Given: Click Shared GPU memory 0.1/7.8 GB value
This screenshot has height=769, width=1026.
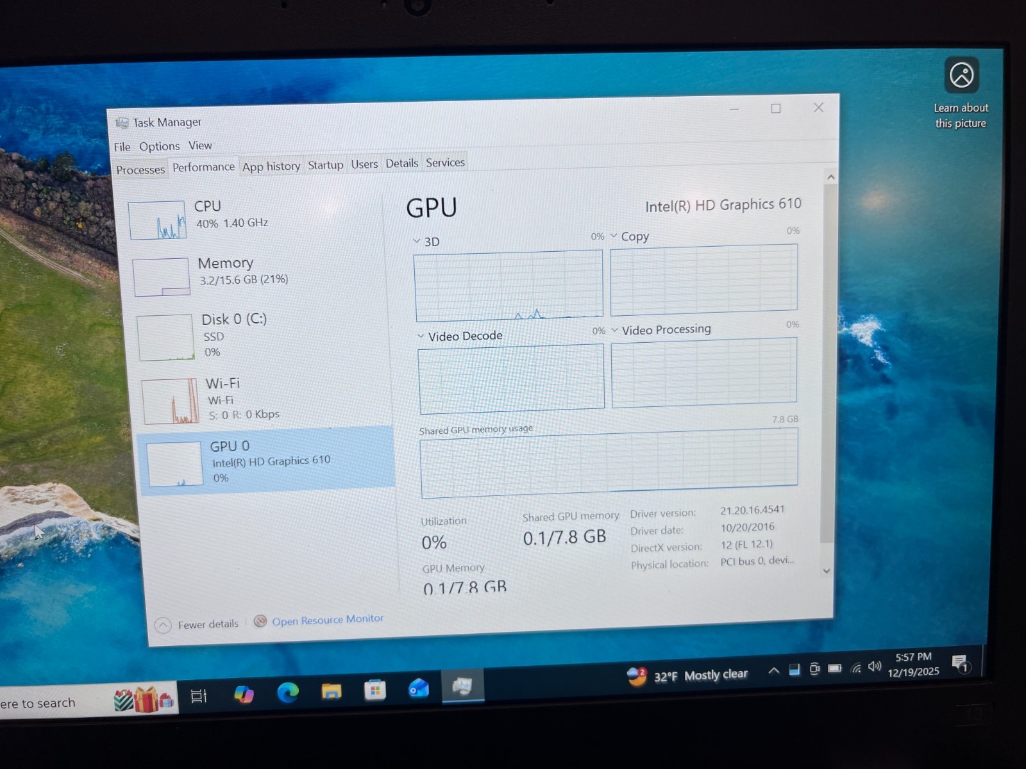Looking at the screenshot, I should (x=564, y=537).
